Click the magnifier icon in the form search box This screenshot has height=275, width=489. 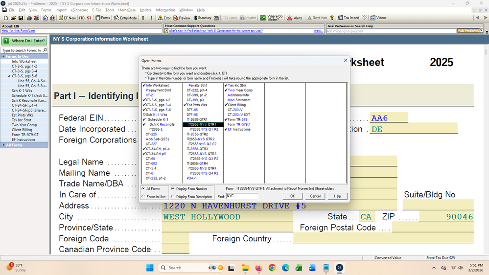coord(45,50)
